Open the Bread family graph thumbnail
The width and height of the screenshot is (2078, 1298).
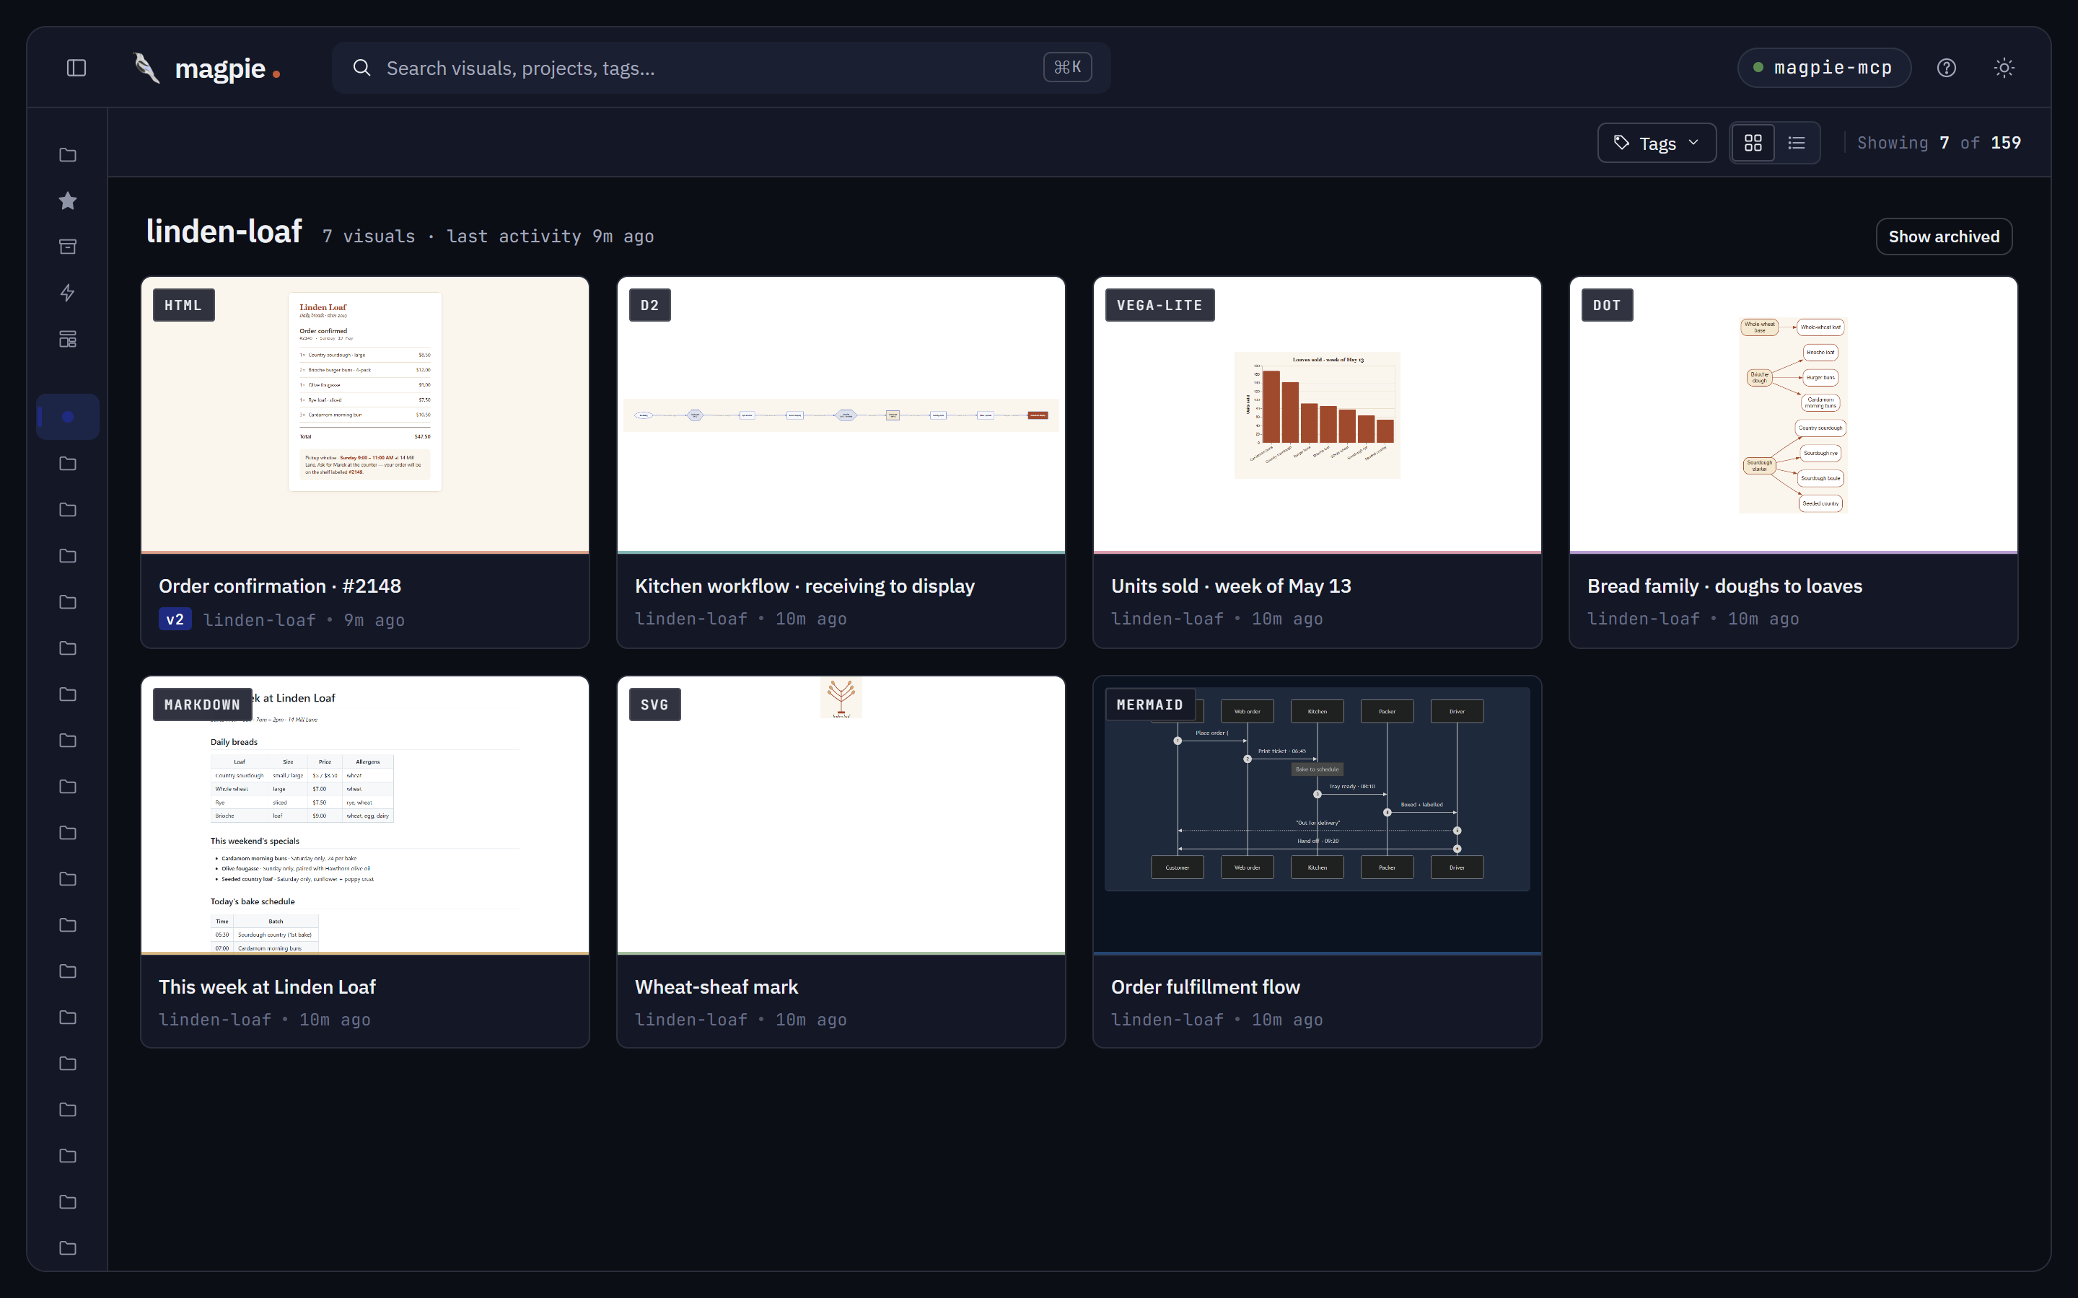coord(1793,415)
